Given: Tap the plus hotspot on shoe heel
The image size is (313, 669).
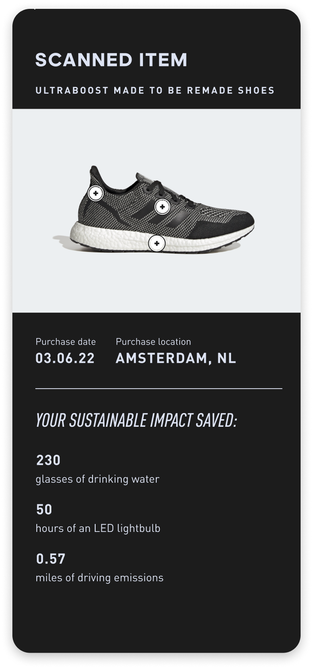Looking at the screenshot, I should (x=95, y=193).
